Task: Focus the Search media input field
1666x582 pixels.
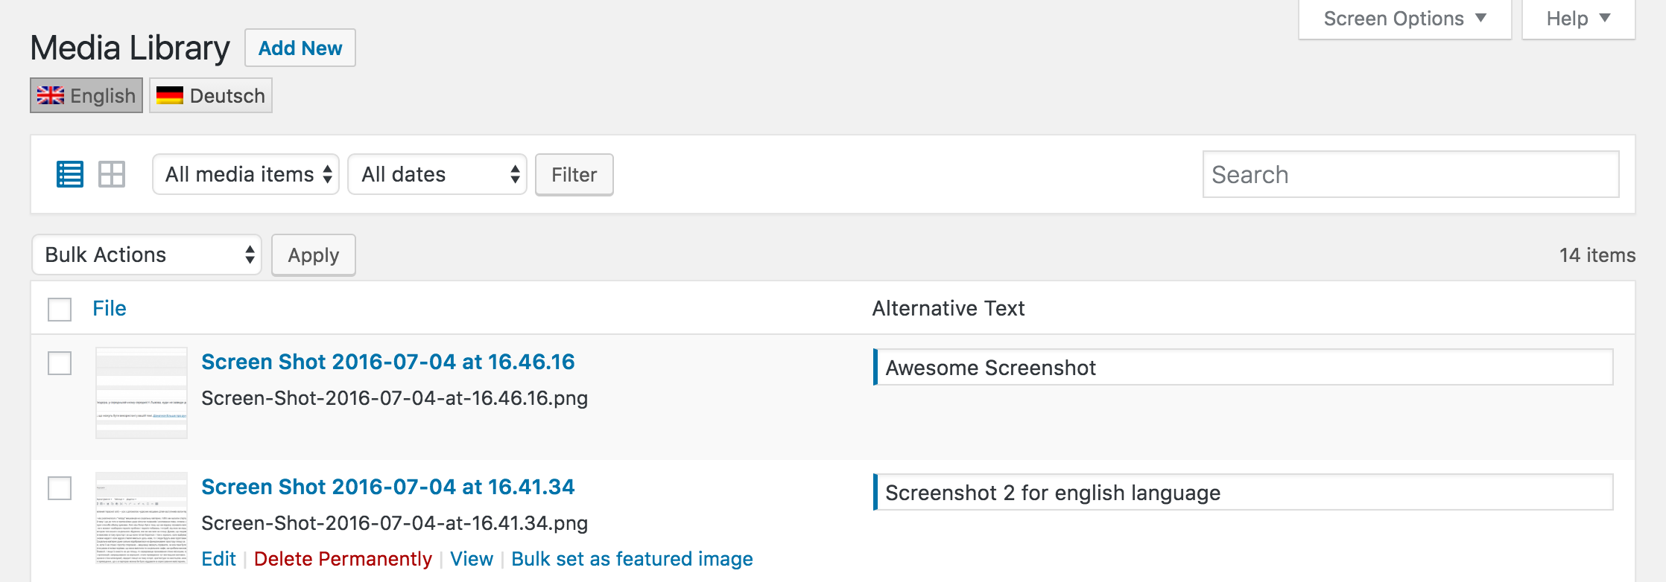Action: tap(1410, 174)
